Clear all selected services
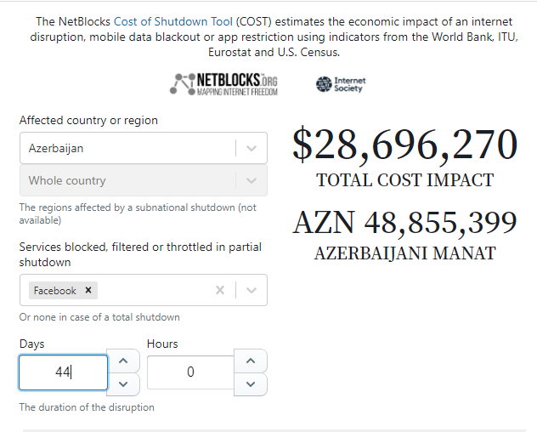Image resolution: width=537 pixels, height=432 pixels. click(x=220, y=290)
